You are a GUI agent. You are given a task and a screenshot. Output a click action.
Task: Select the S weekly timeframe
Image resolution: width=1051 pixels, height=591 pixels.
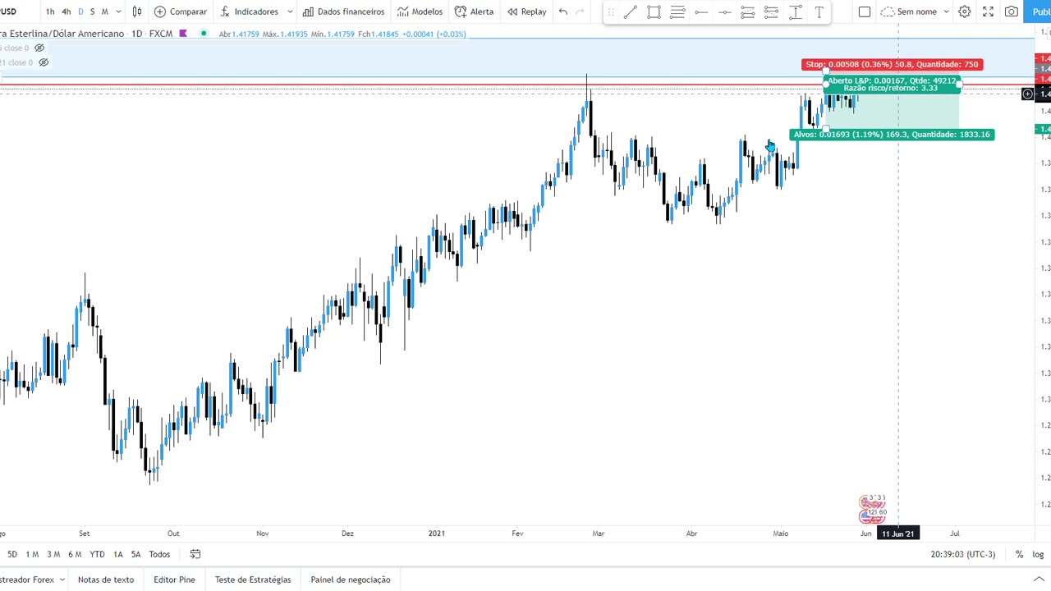pos(92,11)
